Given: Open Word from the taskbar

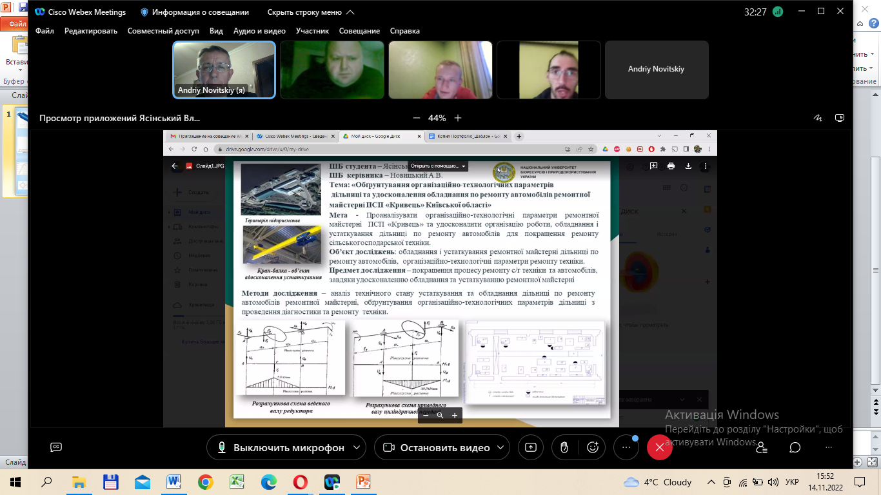Looking at the screenshot, I should tap(173, 481).
